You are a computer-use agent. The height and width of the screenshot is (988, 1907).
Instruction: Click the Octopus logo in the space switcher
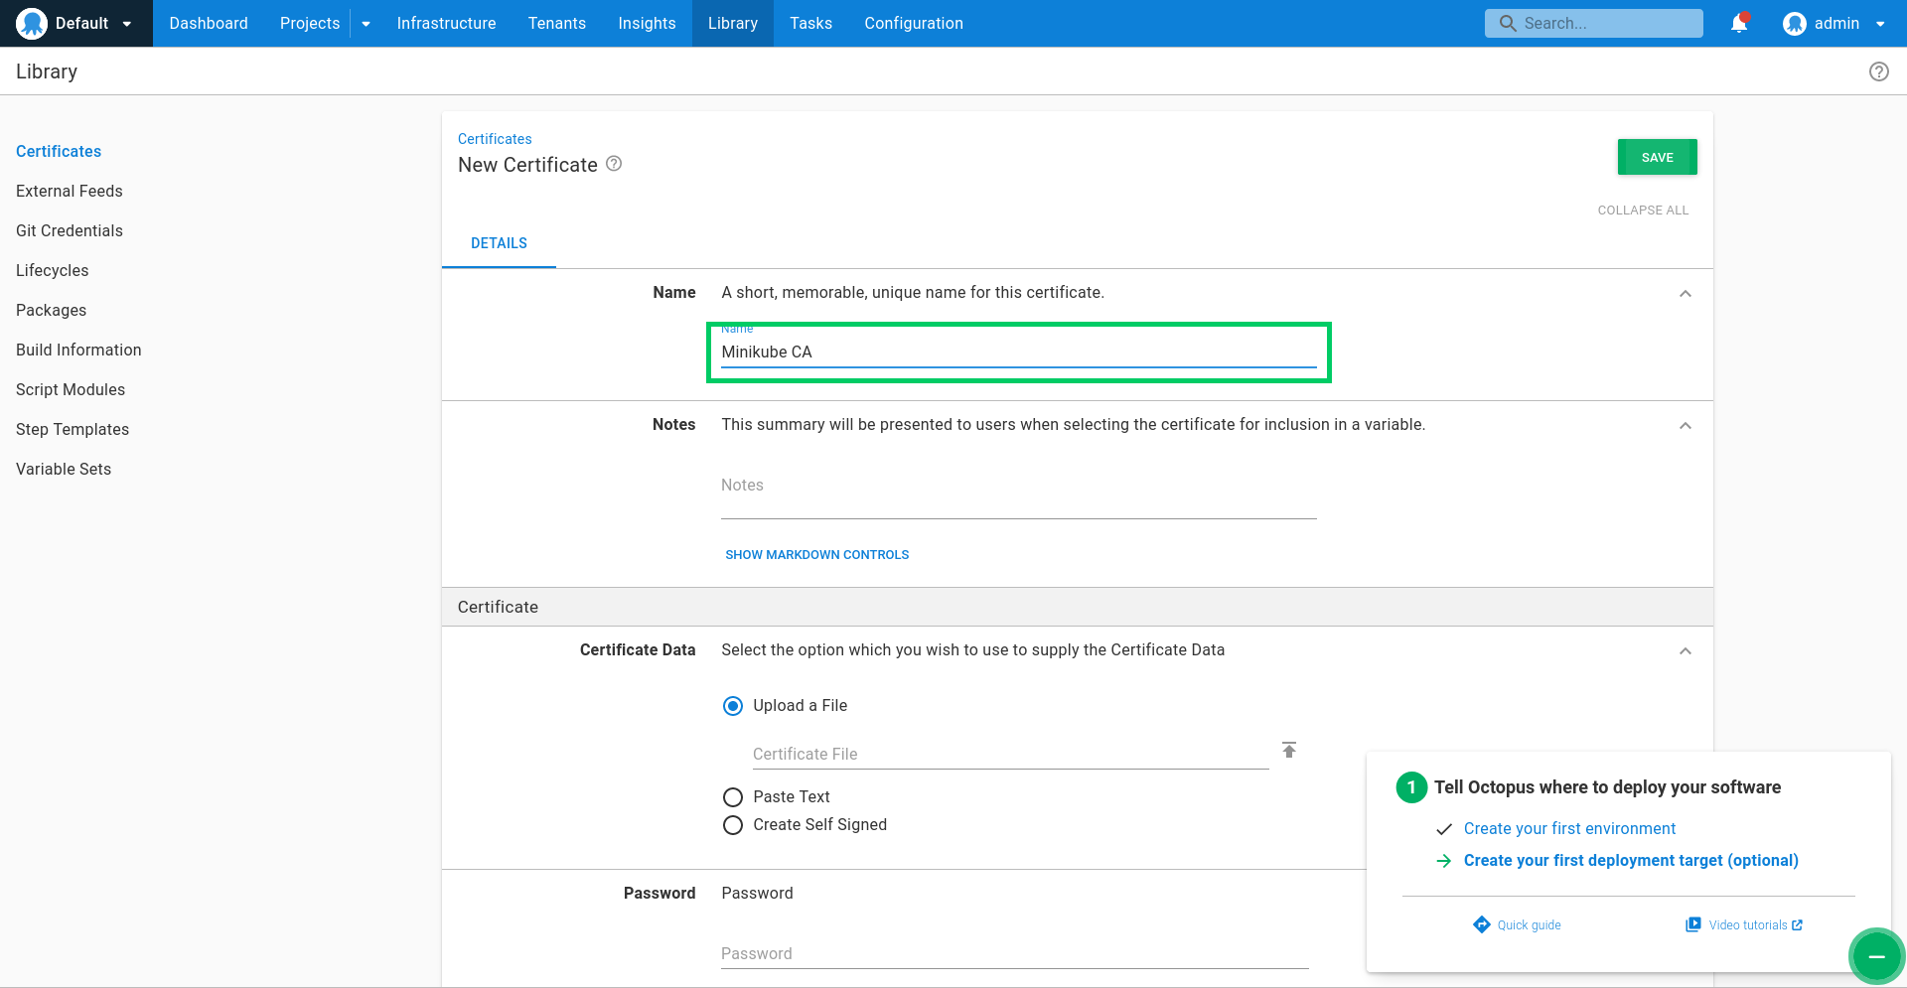[x=32, y=23]
